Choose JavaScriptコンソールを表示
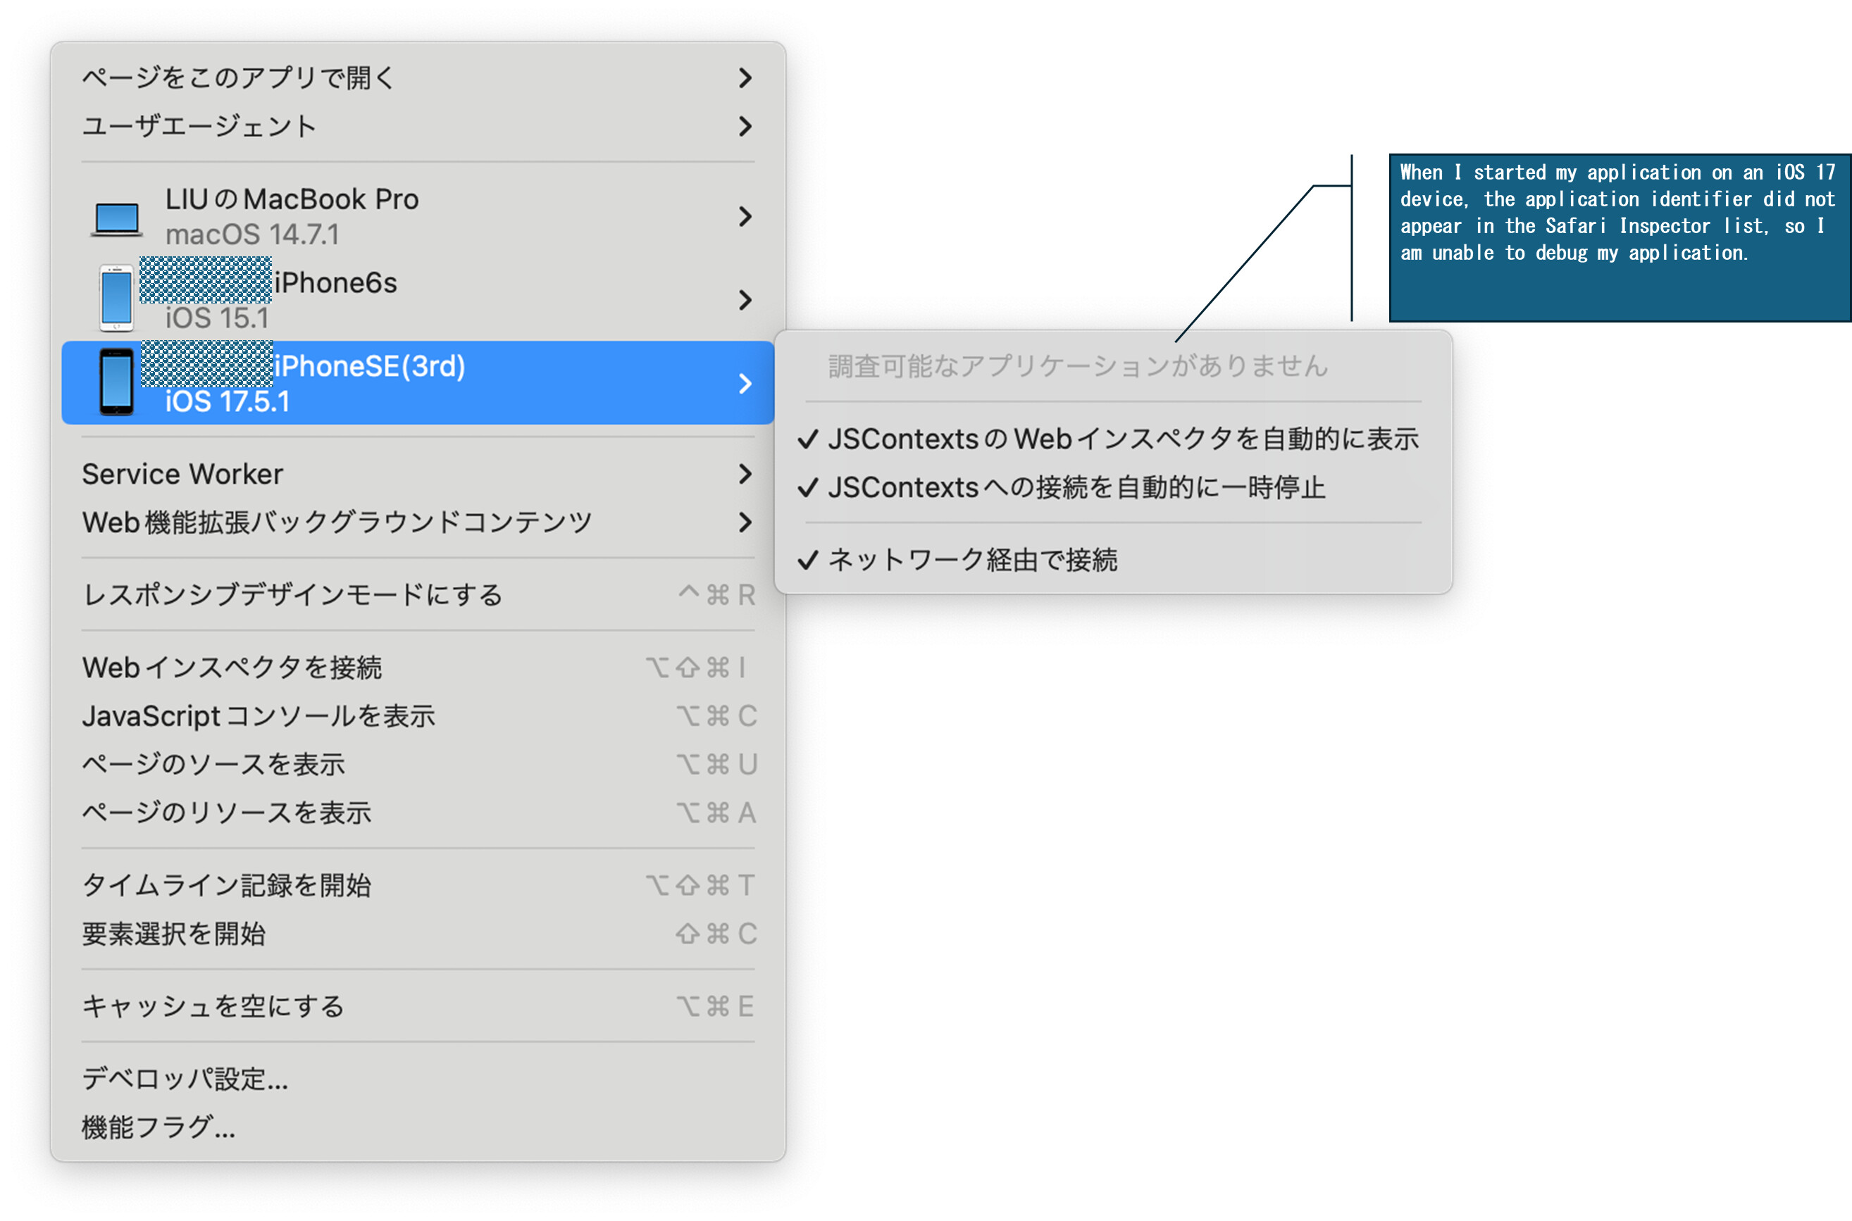The image size is (1852, 1221). 259,715
